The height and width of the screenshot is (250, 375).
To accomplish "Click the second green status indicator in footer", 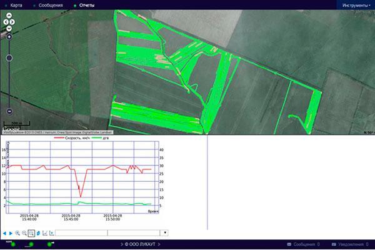I will 31,244.
